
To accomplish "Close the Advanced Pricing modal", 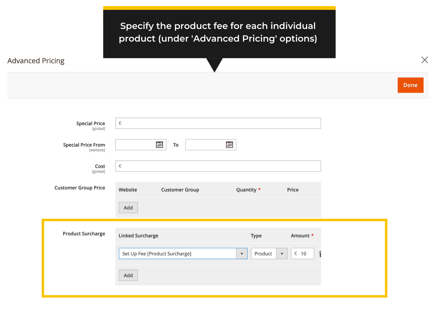I will [425, 60].
